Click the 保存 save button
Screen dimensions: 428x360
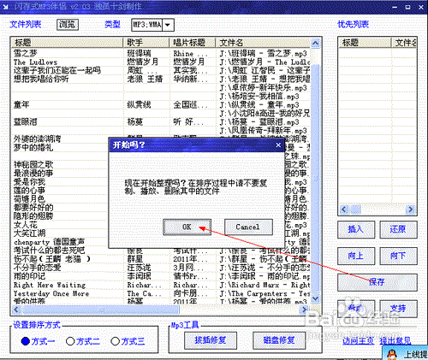click(377, 282)
